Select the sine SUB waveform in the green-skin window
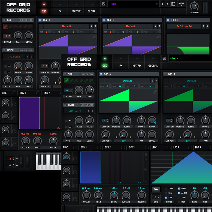 pyautogui.click(x=66, y=81)
